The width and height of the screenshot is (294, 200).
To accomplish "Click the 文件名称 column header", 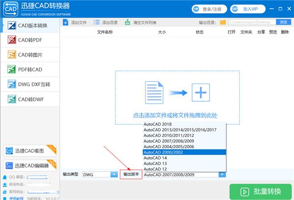I will coord(105,32).
